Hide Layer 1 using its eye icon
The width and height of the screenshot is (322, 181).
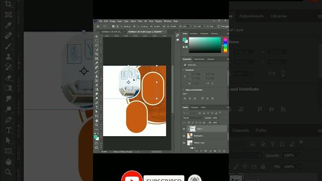[184, 129]
